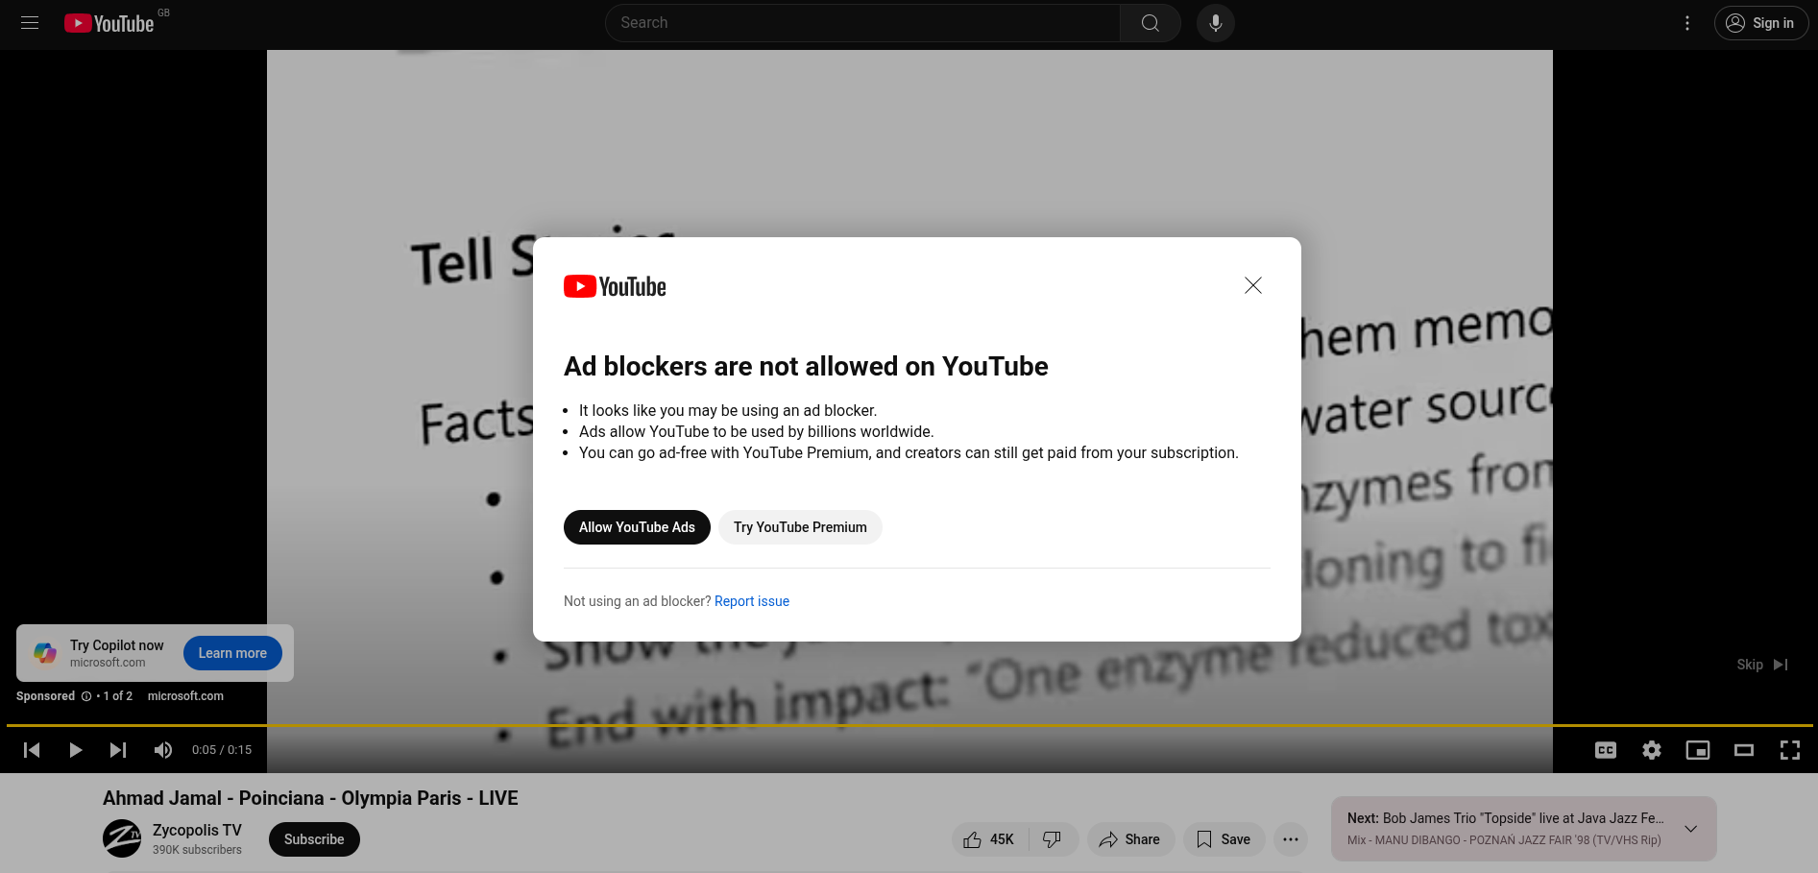
Task: Open the three-dot settings menu in header
Action: [1687, 23]
